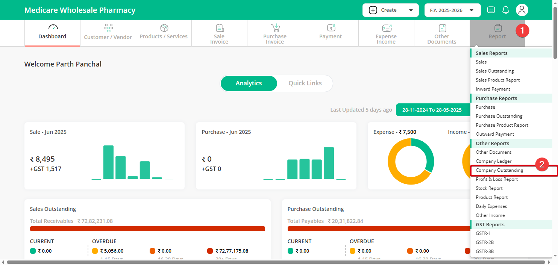The height and width of the screenshot is (265, 558).
Task: Click the ₹ 5,056.00 overdue amount
Action: 112,251
